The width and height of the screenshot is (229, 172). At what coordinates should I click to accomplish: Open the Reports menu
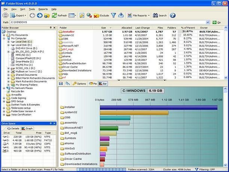pos(43,9)
